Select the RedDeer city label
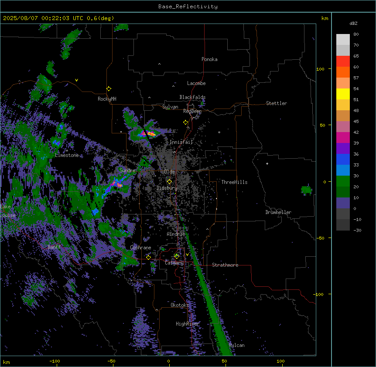Viewport: 376px width, 367px height. [x=192, y=111]
